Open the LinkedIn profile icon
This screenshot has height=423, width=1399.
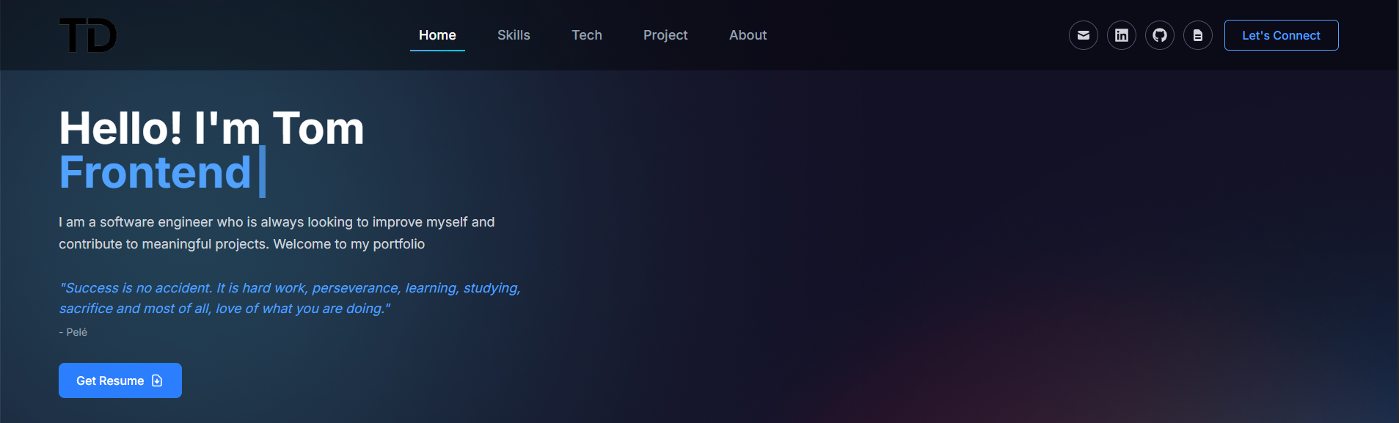tap(1122, 35)
